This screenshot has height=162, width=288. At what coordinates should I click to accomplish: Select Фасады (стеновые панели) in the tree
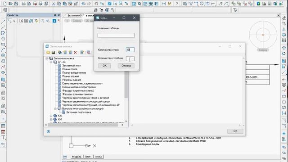[x=77, y=94]
